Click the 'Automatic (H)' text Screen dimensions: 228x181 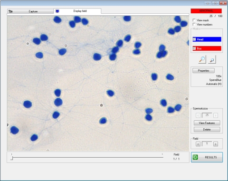214,84
